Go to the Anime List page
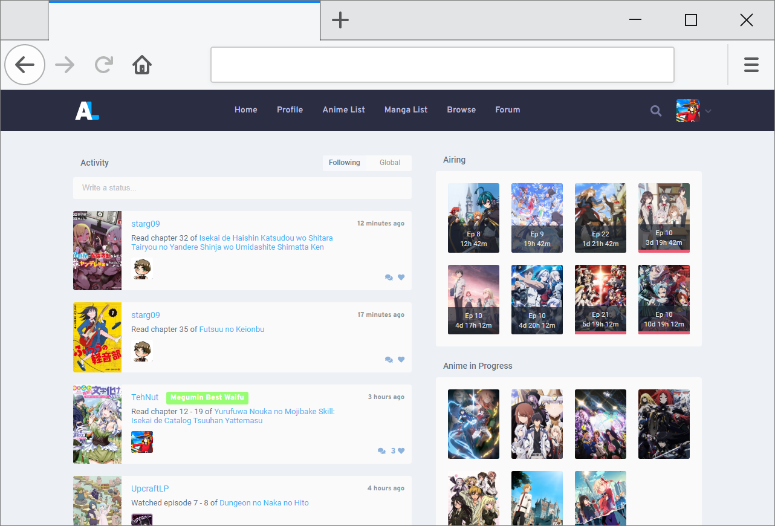Viewport: 775px width, 526px height. 343,109
